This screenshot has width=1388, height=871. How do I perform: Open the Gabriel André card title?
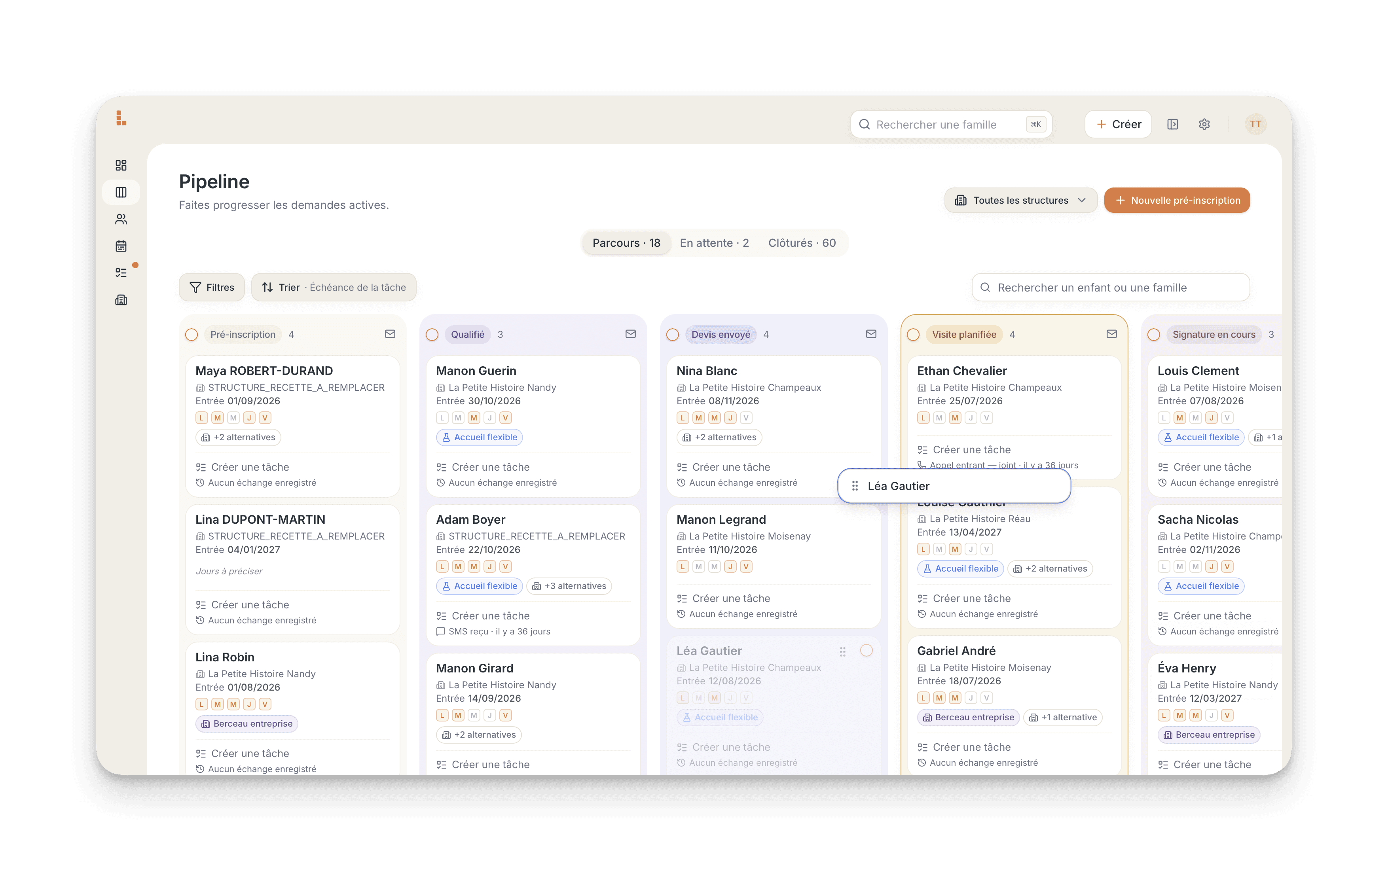pyautogui.click(x=956, y=651)
